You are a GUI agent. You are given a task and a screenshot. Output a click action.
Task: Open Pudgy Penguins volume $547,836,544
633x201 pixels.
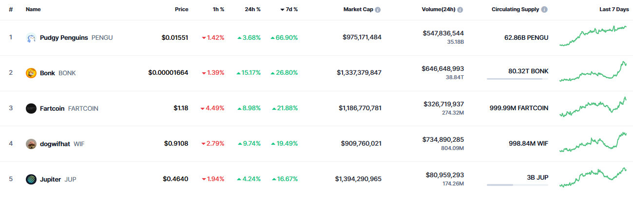[443, 33]
